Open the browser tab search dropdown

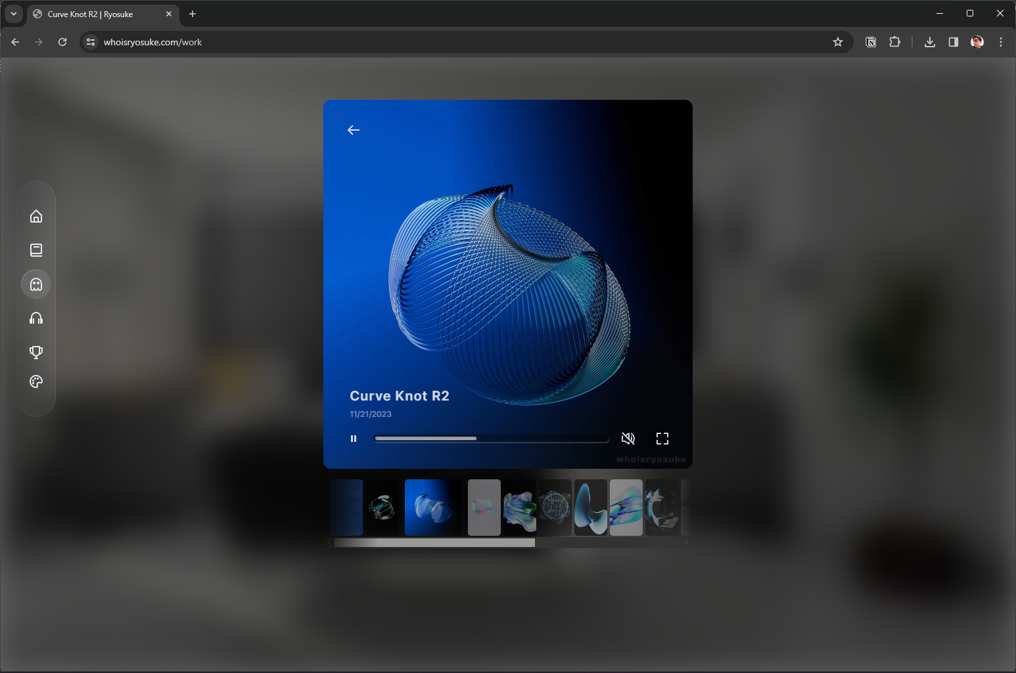13,14
